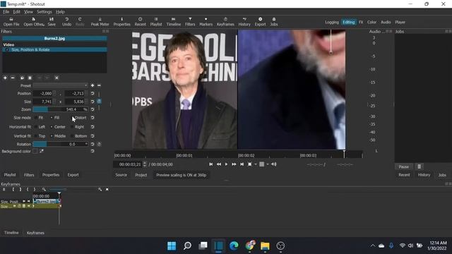This screenshot has height=254, width=452.
Task: Open the Help menu
Action: point(60,12)
